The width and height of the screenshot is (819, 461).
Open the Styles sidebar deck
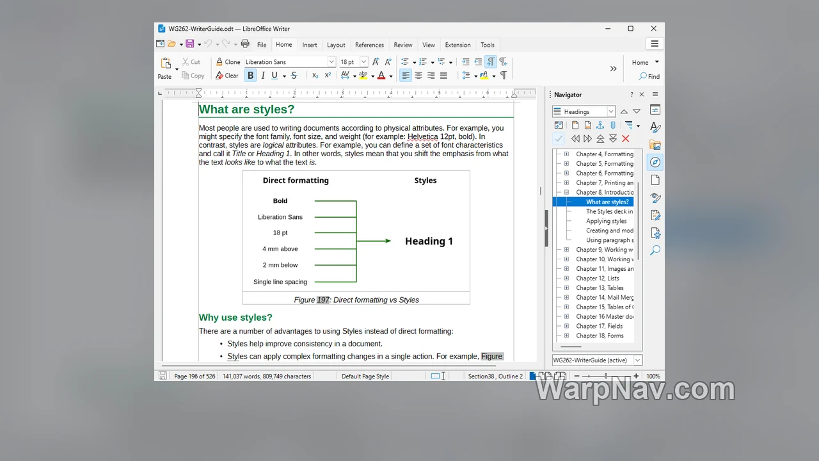click(x=655, y=127)
